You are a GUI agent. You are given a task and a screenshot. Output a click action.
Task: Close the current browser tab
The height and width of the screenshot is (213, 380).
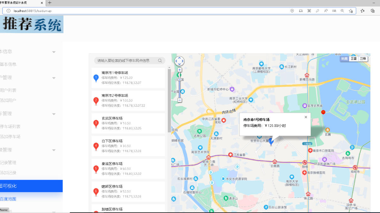pos(42,3)
